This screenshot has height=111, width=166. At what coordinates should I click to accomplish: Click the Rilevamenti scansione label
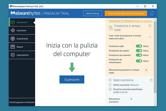pyautogui.click(x=114, y=100)
